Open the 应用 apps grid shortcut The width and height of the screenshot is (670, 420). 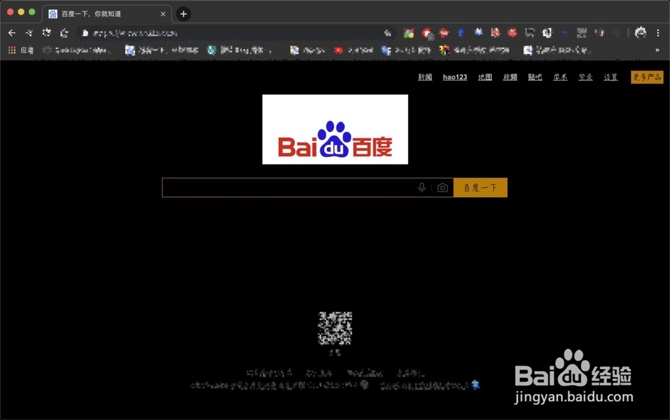tap(21, 50)
